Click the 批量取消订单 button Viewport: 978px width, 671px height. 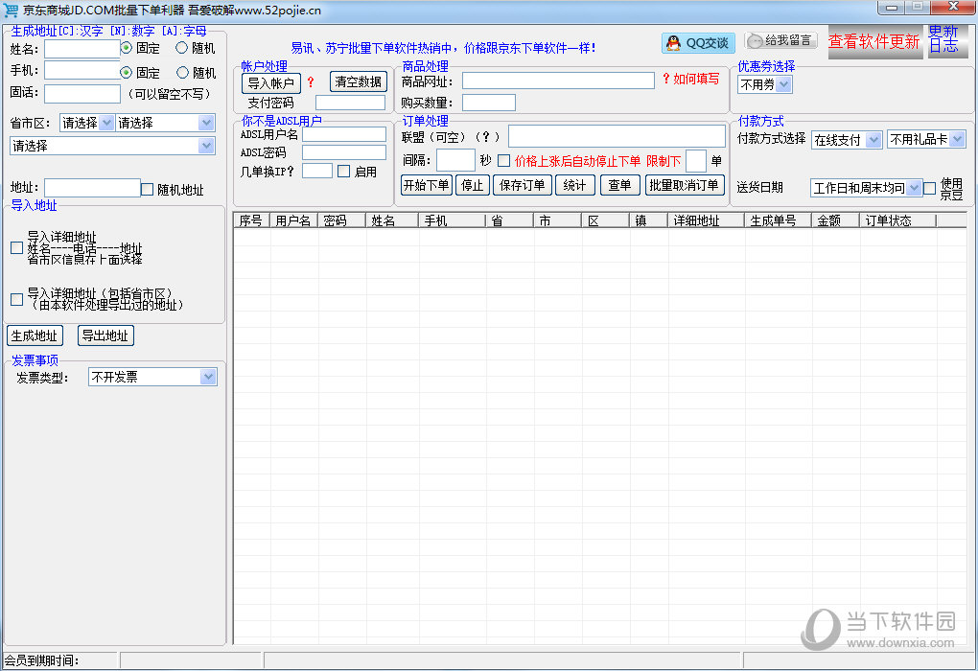(685, 185)
